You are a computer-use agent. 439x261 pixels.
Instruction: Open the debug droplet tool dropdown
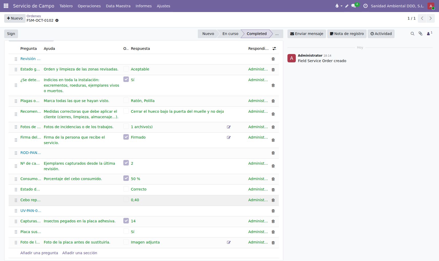[x=339, y=6]
